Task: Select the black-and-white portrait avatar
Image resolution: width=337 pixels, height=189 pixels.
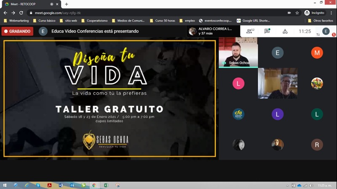Action: click(238, 145)
